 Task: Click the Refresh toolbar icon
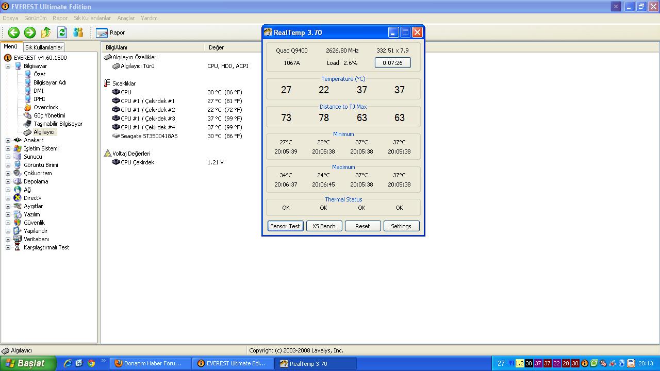click(x=62, y=32)
